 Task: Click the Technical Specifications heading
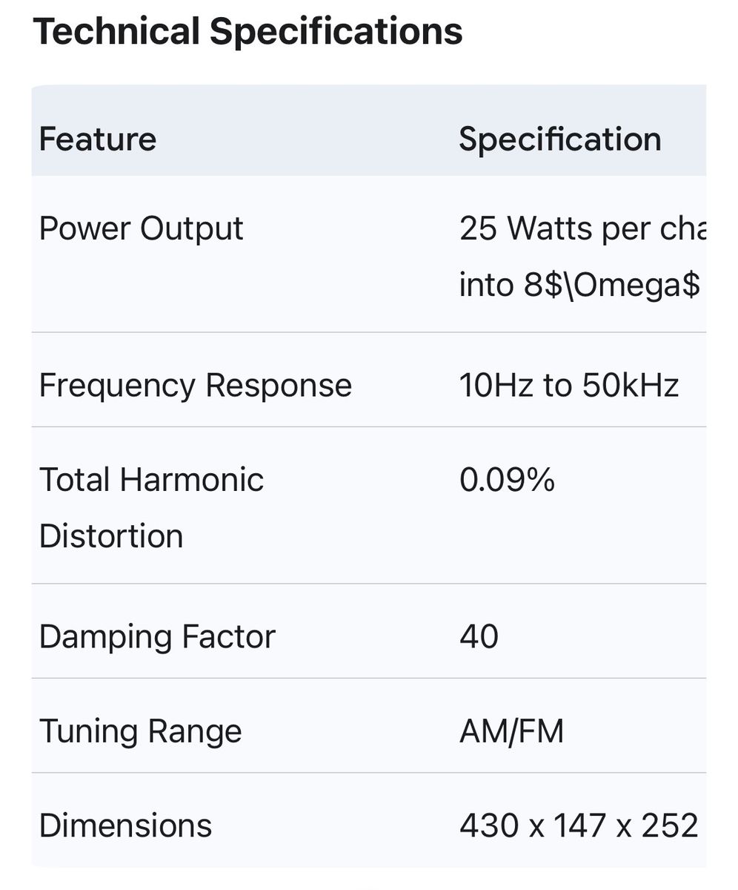247,32
